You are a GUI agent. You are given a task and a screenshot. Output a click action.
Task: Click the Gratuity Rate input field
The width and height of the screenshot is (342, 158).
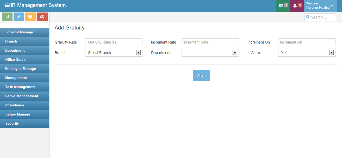pos(114,42)
